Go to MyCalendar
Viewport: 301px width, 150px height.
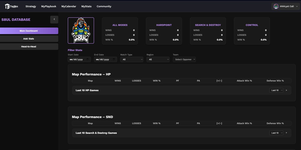click(69, 6)
